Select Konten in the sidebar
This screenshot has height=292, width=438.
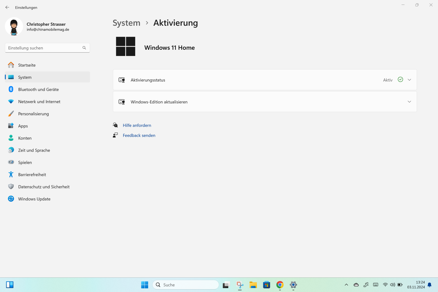25,138
